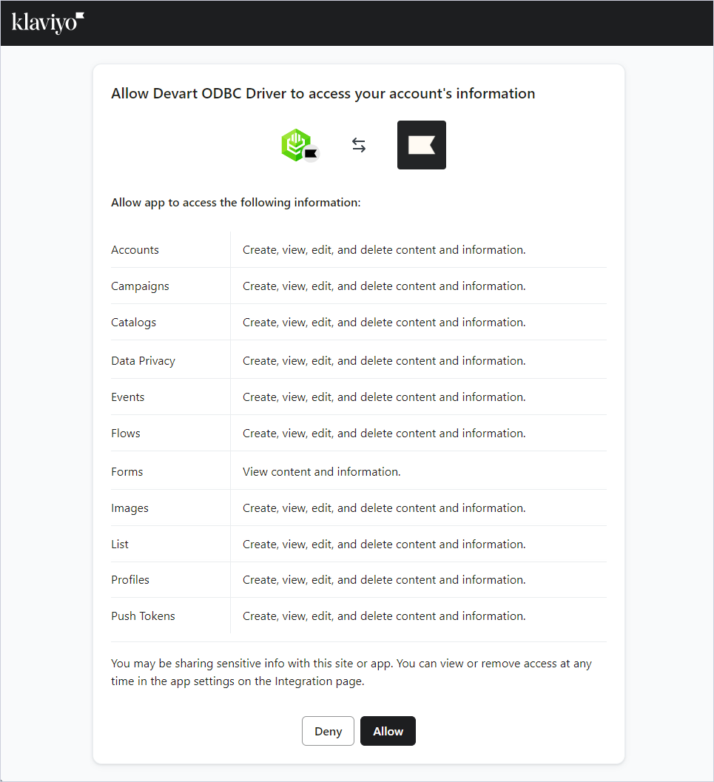Click the sensitive info disclaimer text
This screenshot has width=714, height=782.
coord(351,672)
